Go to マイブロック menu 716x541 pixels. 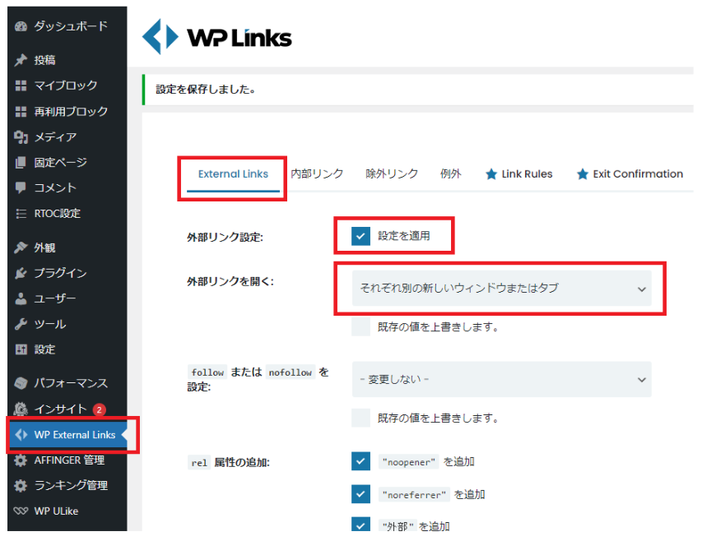click(67, 86)
